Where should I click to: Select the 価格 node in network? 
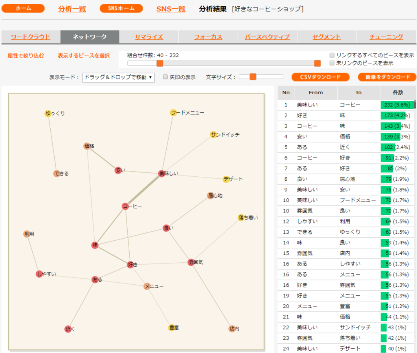tap(87, 146)
